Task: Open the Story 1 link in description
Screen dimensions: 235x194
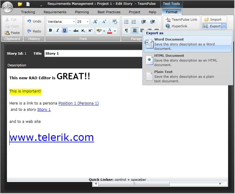Action: 44,110
